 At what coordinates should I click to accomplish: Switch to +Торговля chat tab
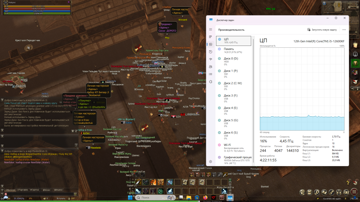[x=22, y=190]
